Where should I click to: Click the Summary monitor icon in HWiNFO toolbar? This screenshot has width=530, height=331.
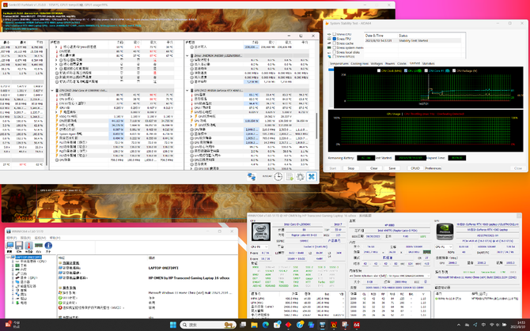(x=9, y=246)
